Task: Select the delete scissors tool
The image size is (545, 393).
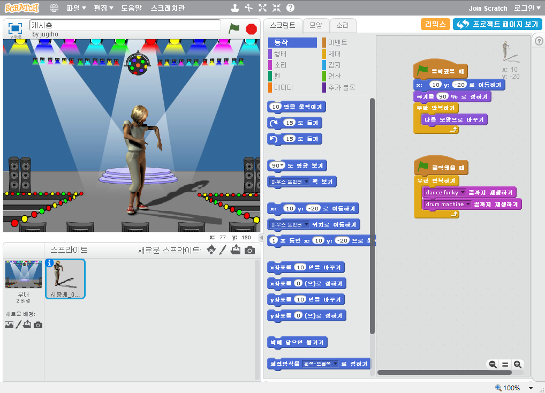Action: 248,8
